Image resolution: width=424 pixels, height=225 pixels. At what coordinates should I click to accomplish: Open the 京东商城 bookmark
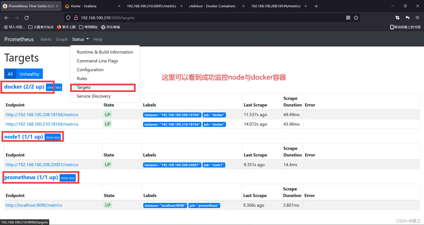click(111, 27)
